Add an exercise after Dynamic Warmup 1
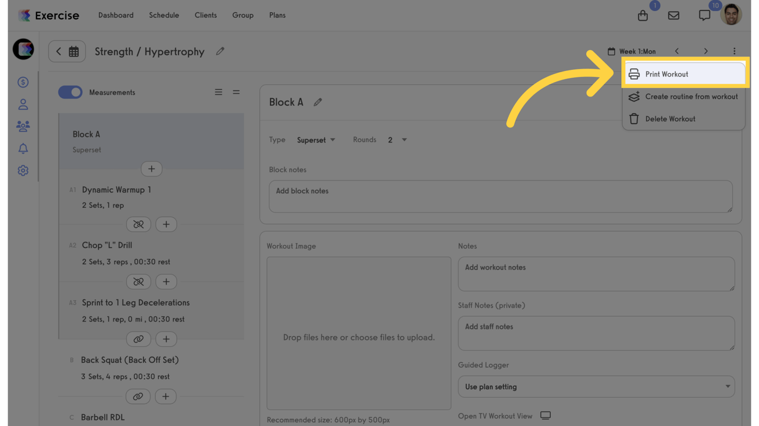The width and height of the screenshot is (759, 426). coord(166,224)
